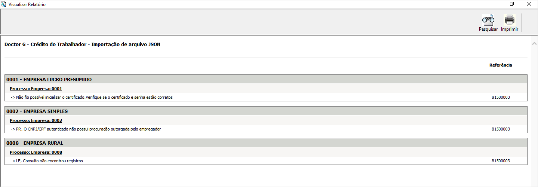Click the procuração outorgada error message
This screenshot has width=538, height=187.
[86, 129]
